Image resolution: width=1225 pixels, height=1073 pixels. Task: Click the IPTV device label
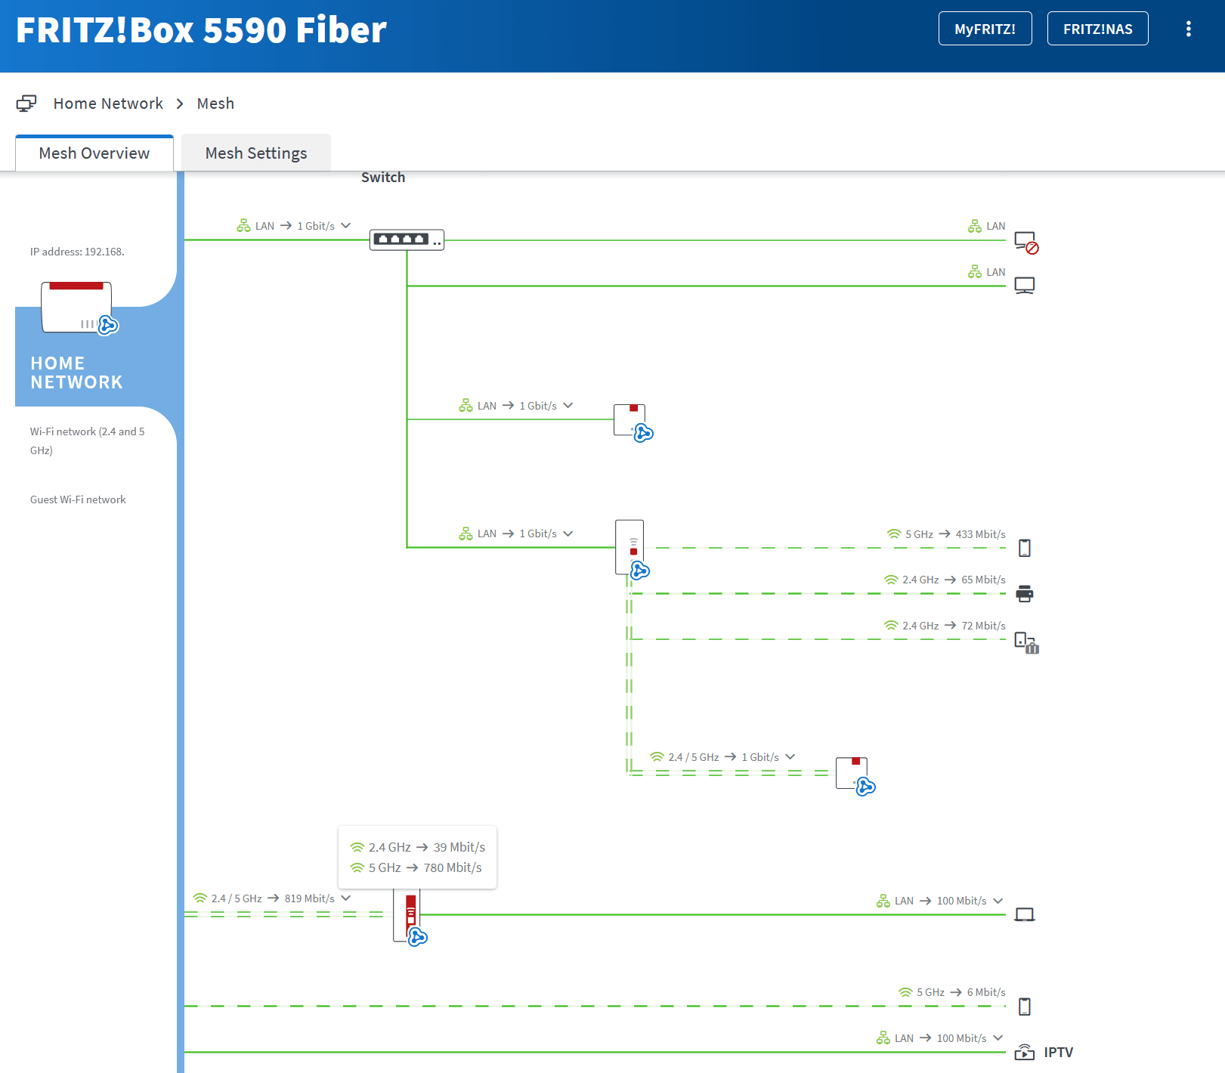(1059, 1053)
